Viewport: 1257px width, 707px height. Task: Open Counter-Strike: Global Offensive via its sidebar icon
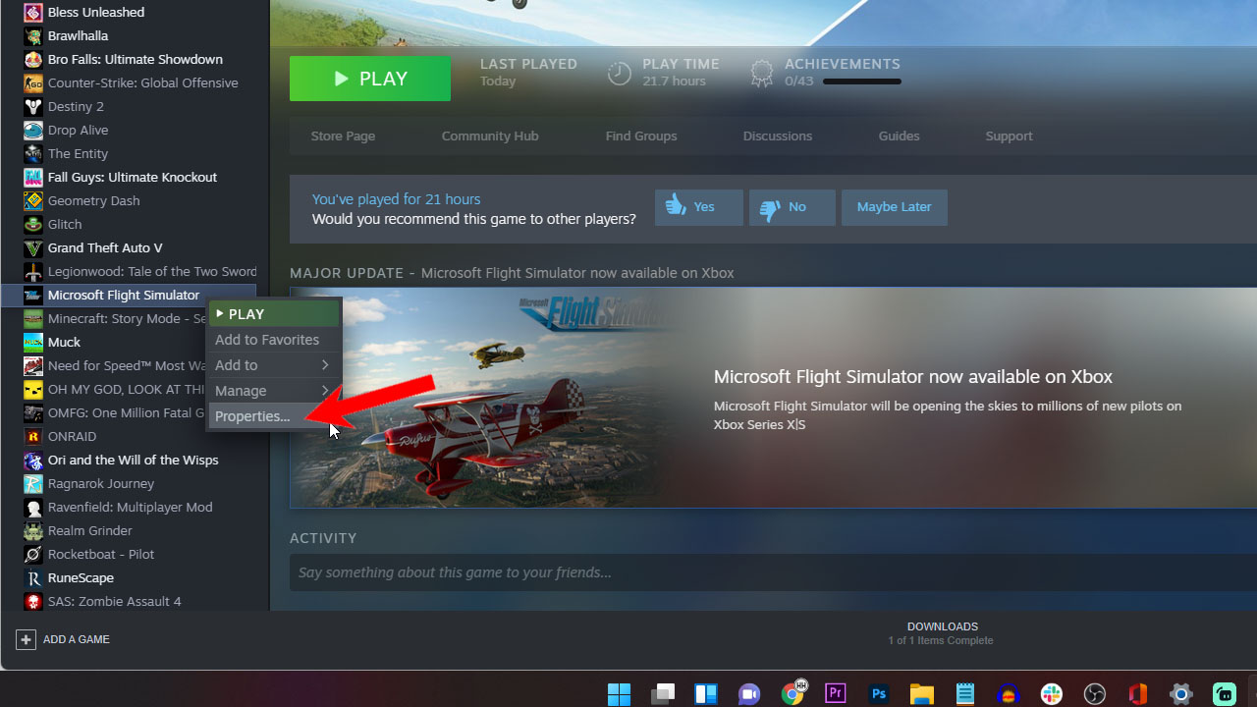click(32, 82)
